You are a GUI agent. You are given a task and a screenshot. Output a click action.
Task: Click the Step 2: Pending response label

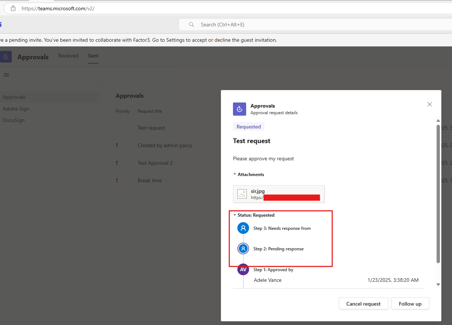(x=278, y=249)
